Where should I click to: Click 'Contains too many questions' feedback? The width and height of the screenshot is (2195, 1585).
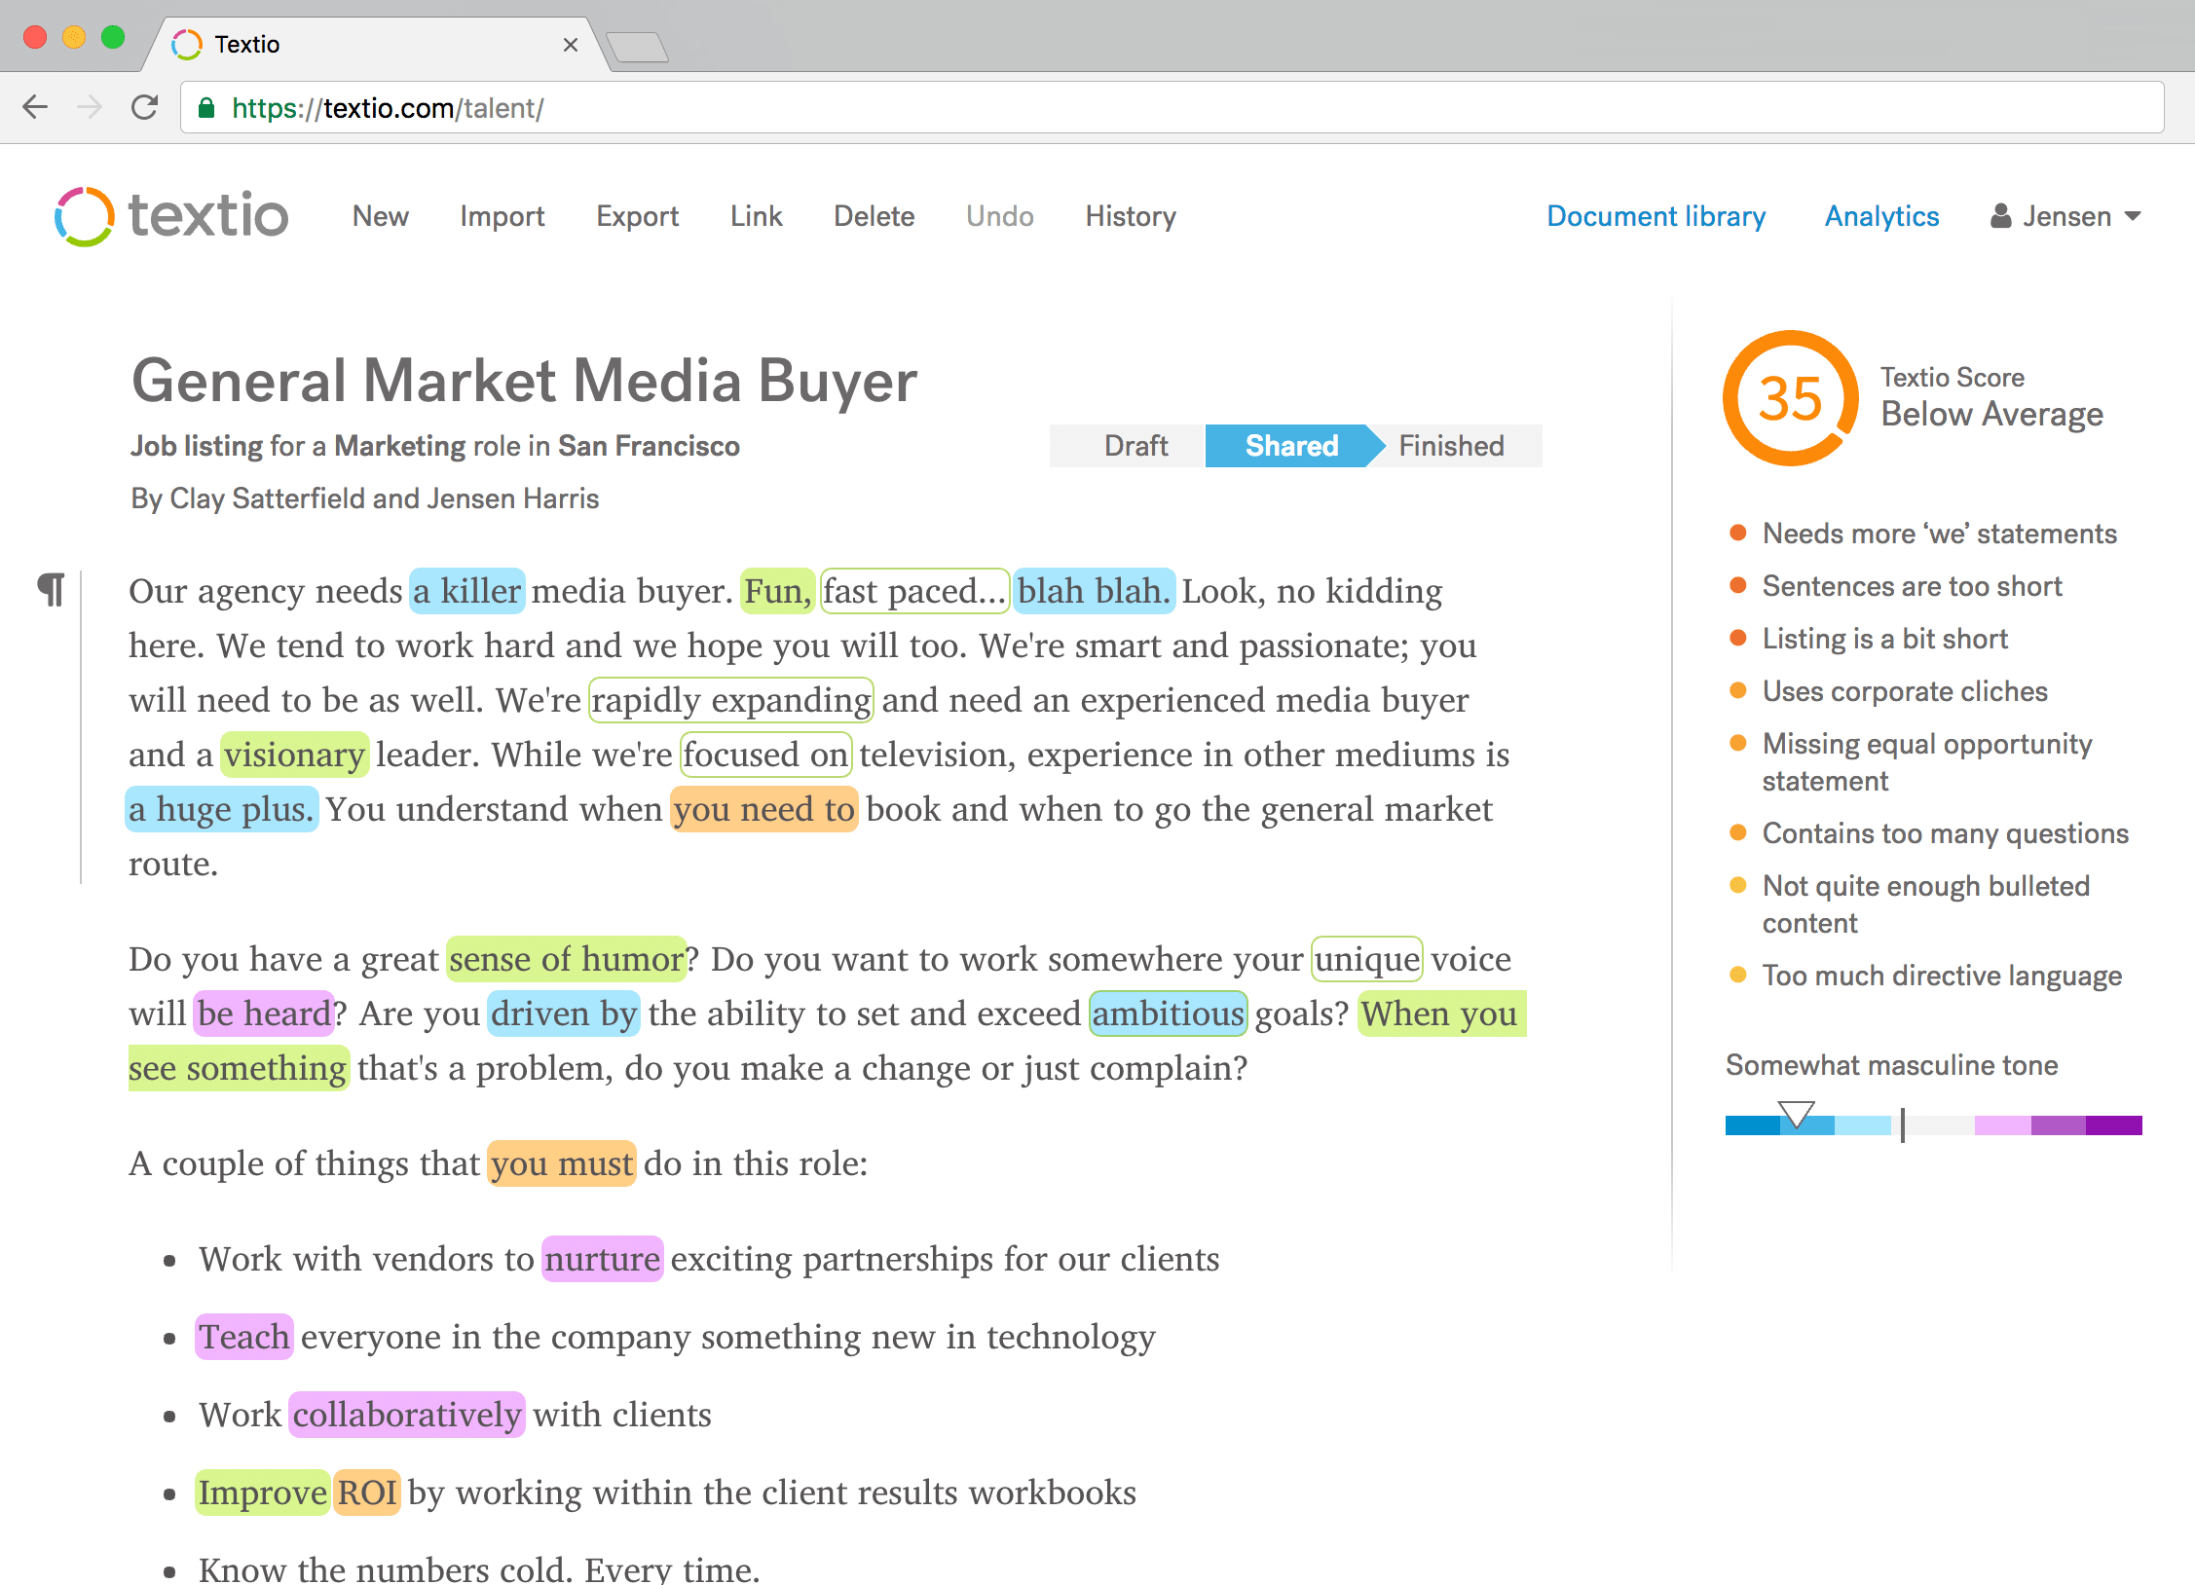1946,833
